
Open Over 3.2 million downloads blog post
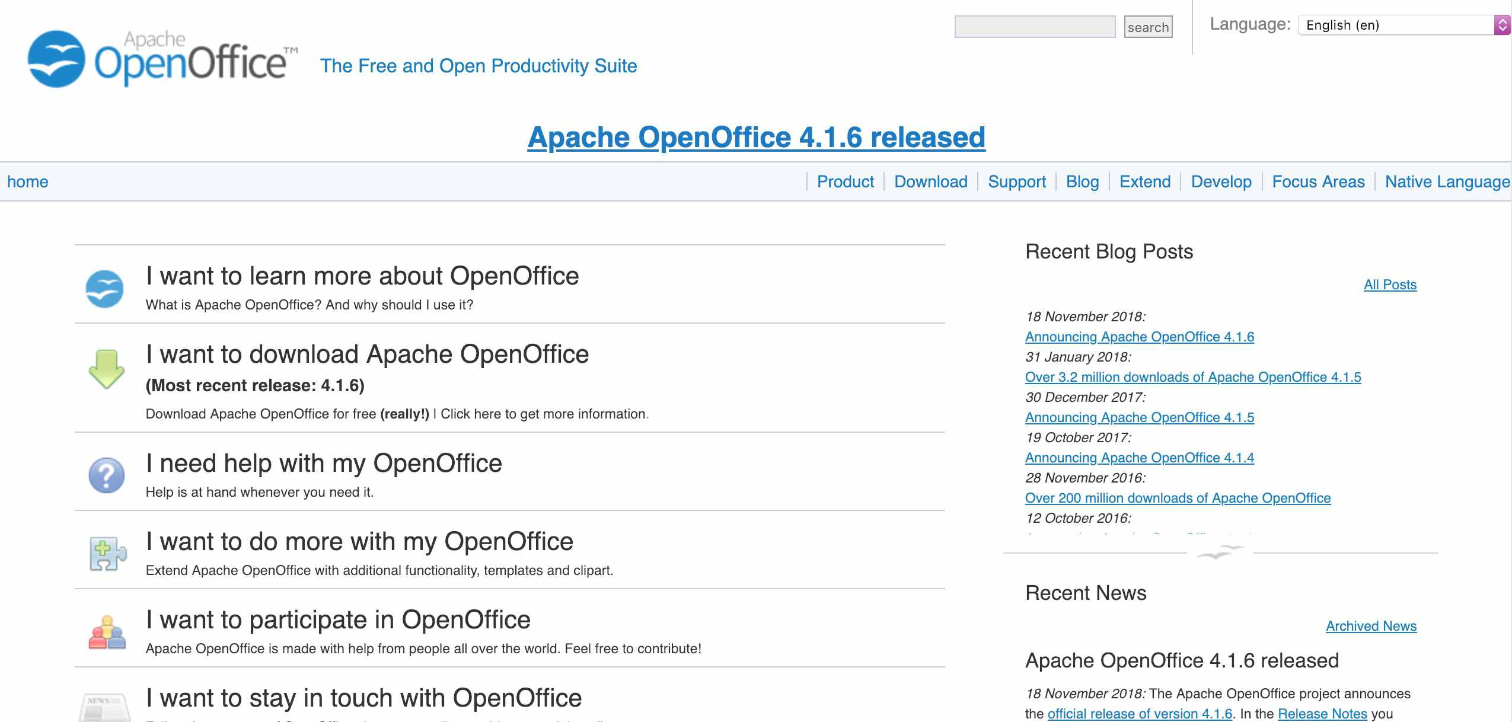[1193, 377]
